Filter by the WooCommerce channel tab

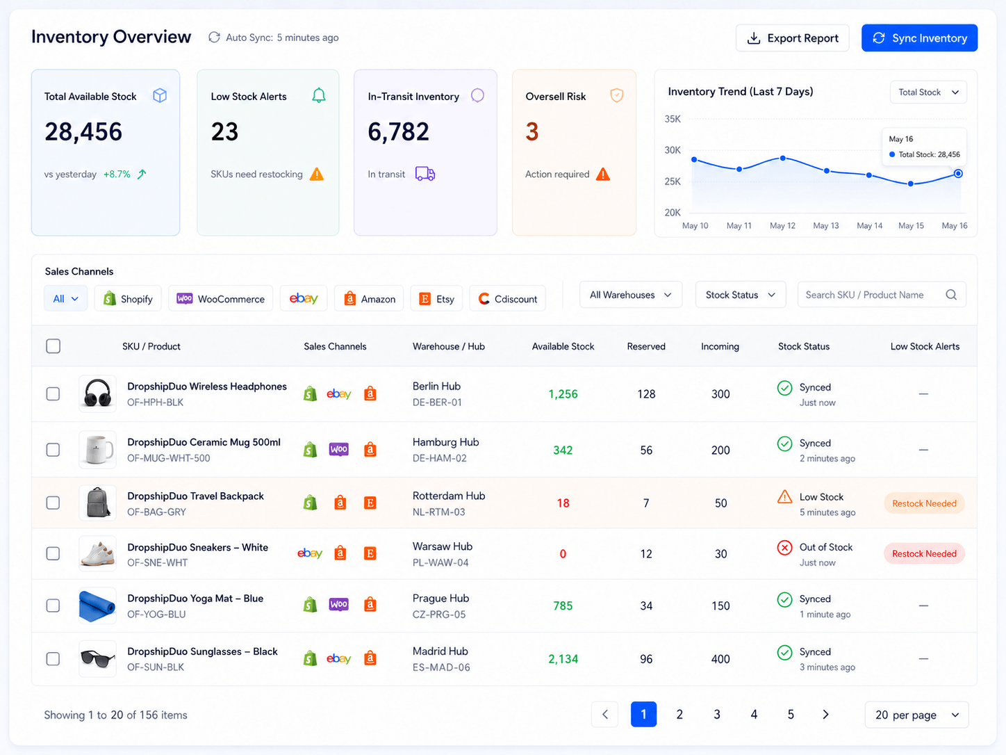coord(221,299)
